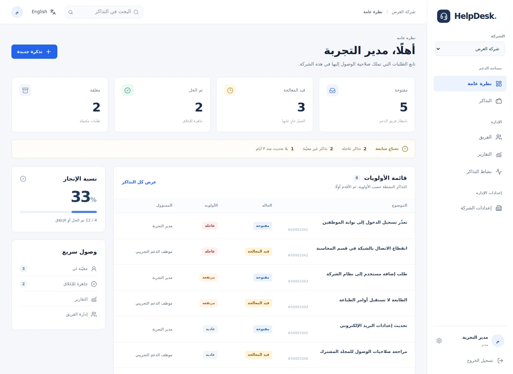Click the plus icon on تذكرة جديدة button
This screenshot has width=513, height=374.
click(x=48, y=52)
